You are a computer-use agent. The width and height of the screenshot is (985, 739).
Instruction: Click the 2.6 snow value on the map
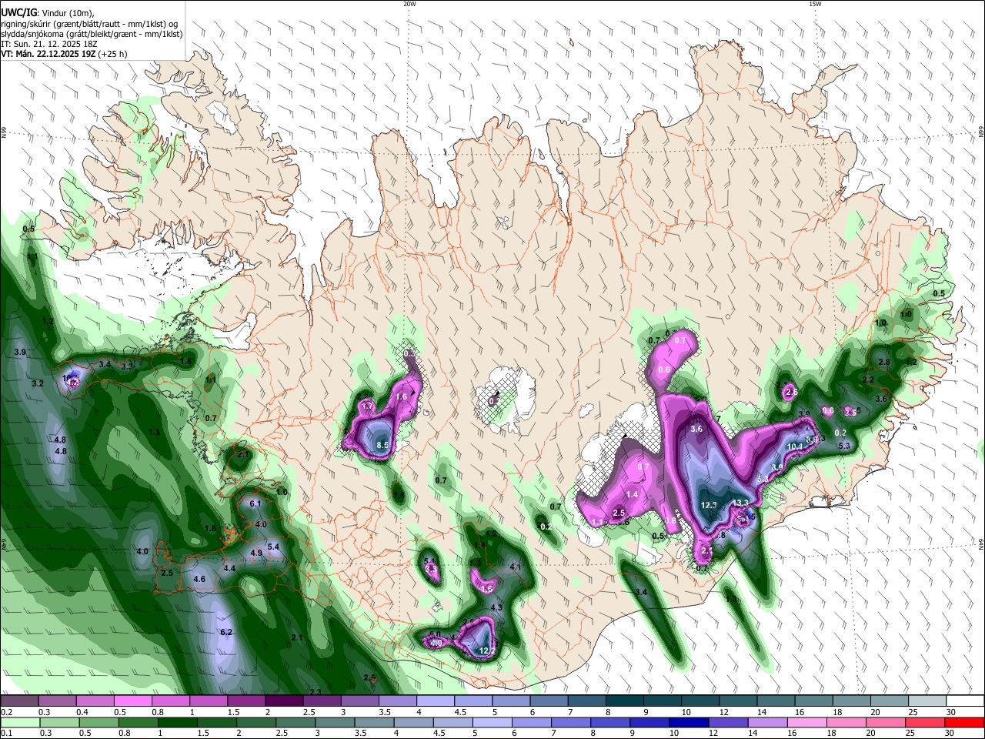point(792,393)
